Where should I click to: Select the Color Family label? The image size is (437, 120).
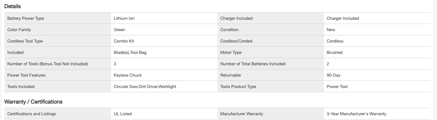click(x=19, y=30)
